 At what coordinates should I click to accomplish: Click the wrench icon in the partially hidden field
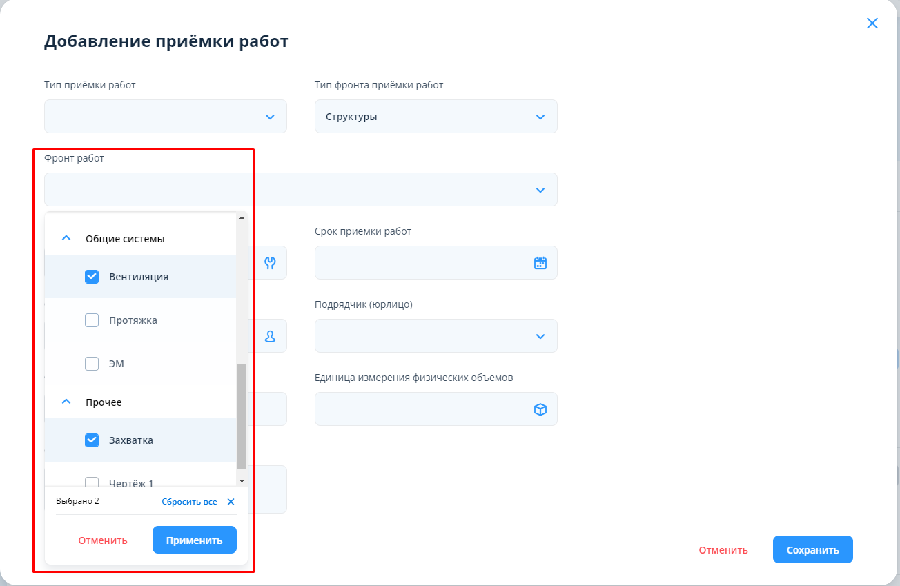click(270, 263)
